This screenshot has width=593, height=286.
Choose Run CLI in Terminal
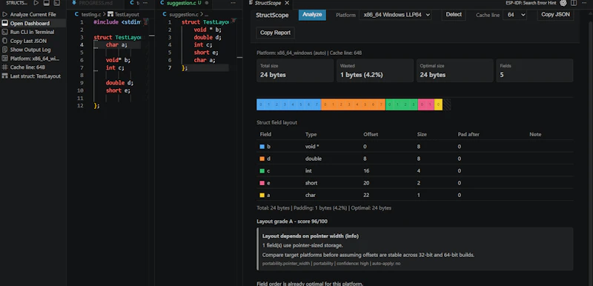pos(33,32)
